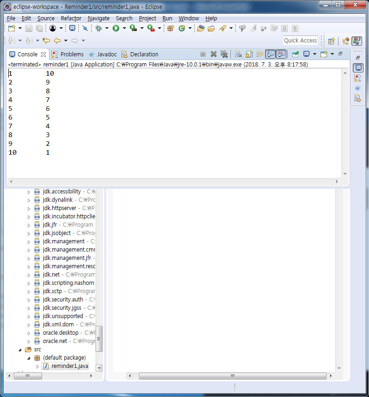This screenshot has height=397, width=369.
Task: Switch to the Declaration tab
Action: pyautogui.click(x=140, y=54)
